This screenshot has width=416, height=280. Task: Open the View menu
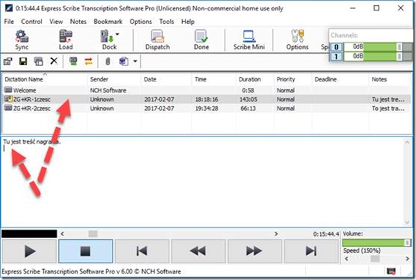click(56, 21)
